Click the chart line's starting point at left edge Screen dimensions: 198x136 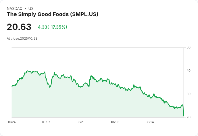pos(12,86)
